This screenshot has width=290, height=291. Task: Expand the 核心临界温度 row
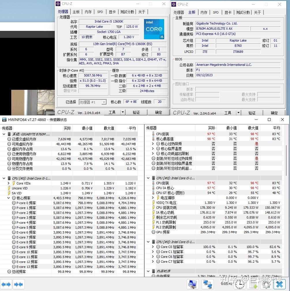pyautogui.click(x=153, y=148)
